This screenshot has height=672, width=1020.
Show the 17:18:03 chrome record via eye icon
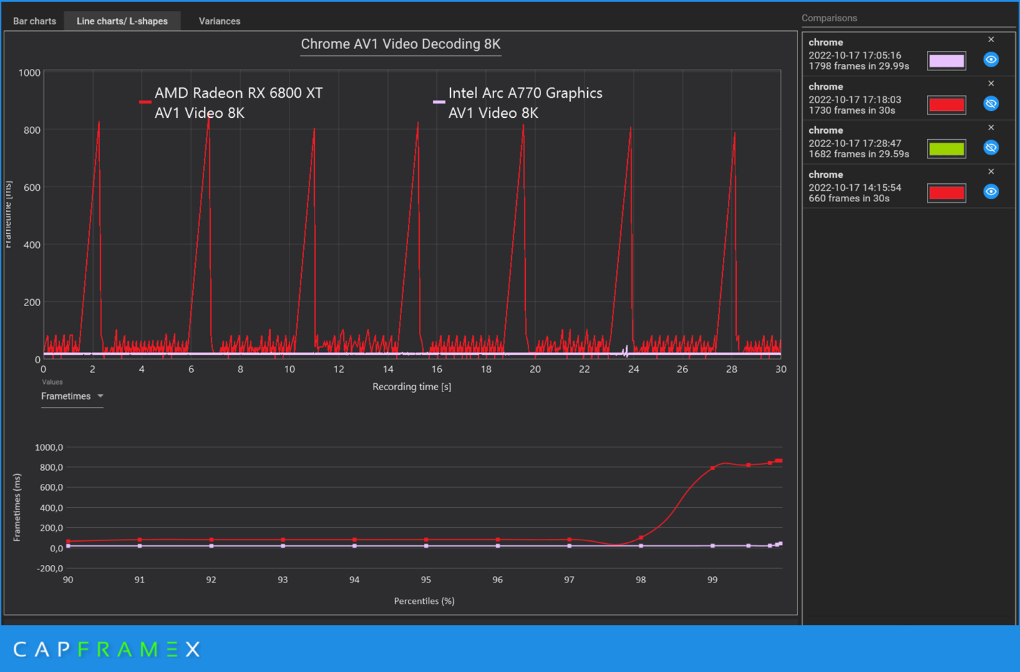click(x=991, y=104)
